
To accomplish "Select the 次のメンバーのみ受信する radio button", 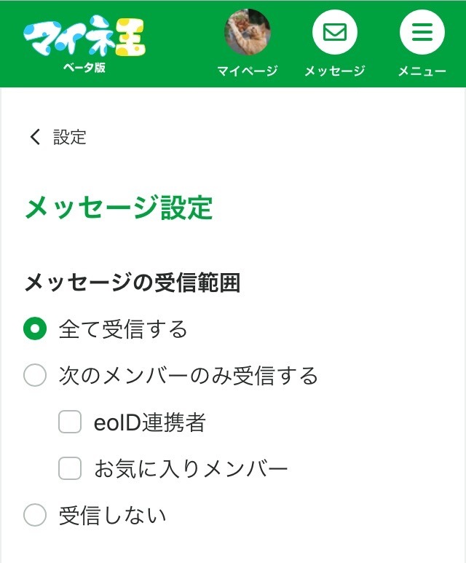I will pos(35,376).
